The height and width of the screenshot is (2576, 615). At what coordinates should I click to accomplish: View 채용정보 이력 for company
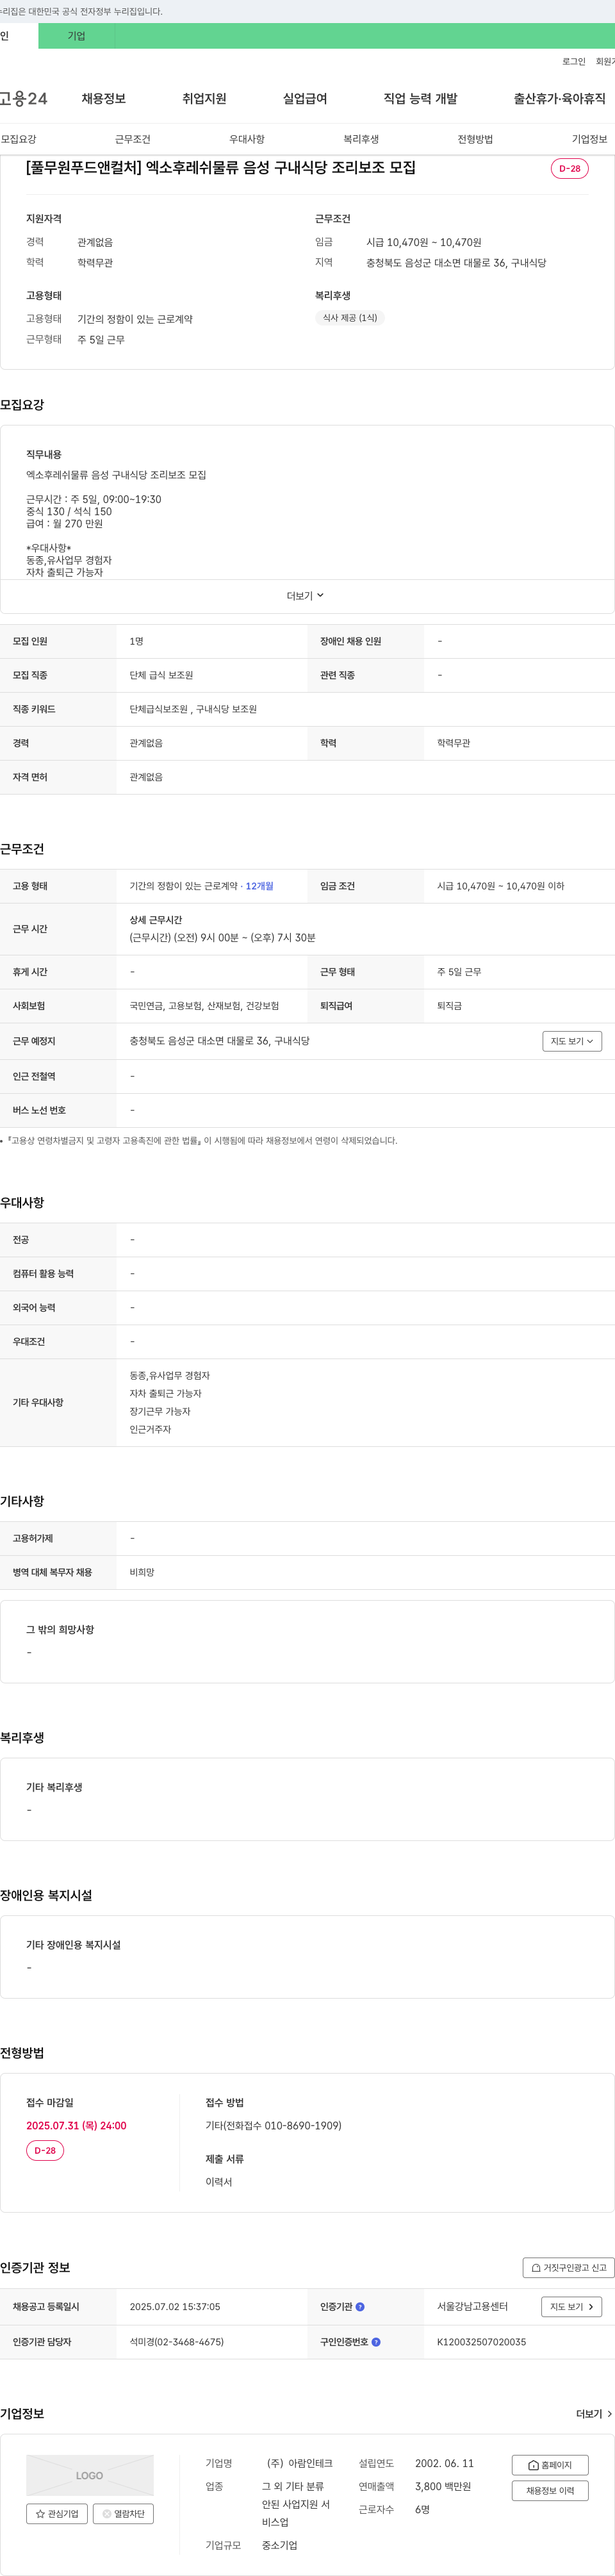(x=550, y=2490)
